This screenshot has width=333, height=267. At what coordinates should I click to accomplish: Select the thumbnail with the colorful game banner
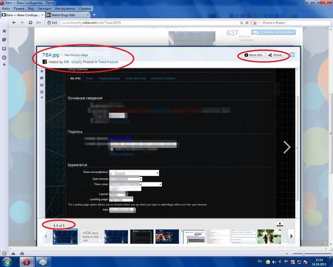[167, 236]
